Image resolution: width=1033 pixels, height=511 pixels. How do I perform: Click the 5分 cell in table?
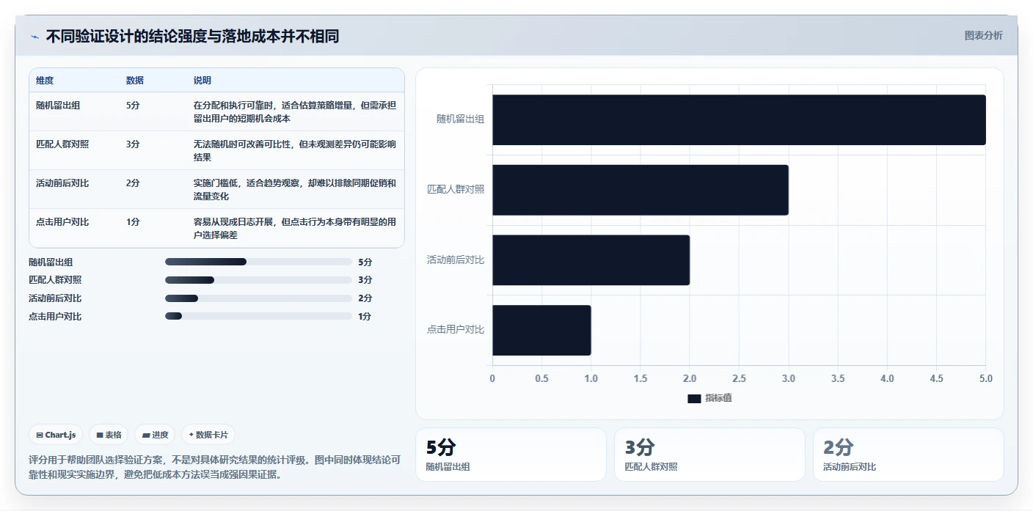133,105
